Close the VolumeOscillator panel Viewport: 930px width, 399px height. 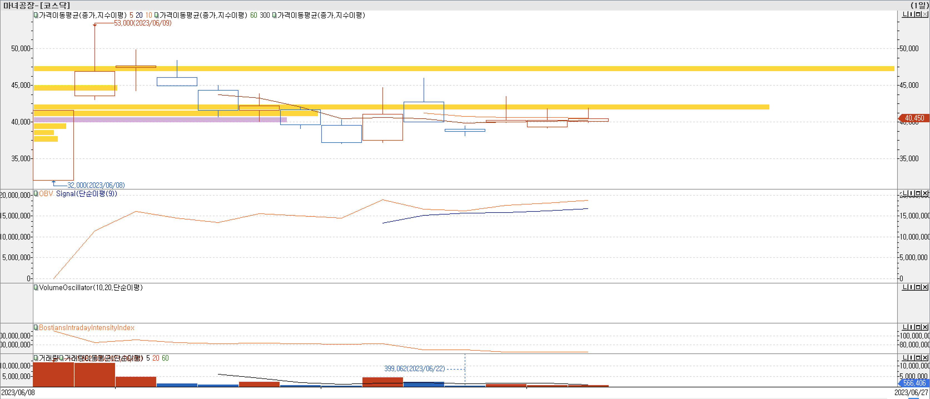point(925,287)
